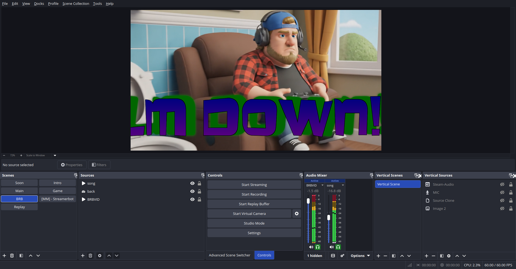Zoom out preview with minus icon
516x269 pixels.
pos(4,155)
